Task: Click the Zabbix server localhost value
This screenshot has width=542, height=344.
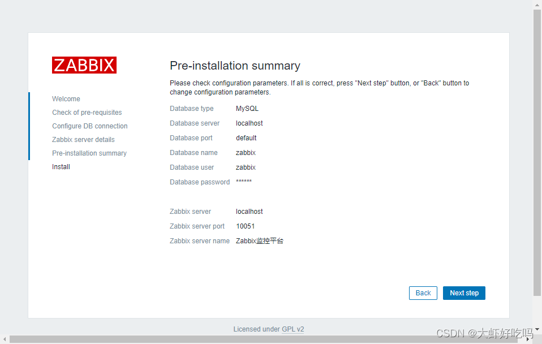Action: [x=250, y=211]
